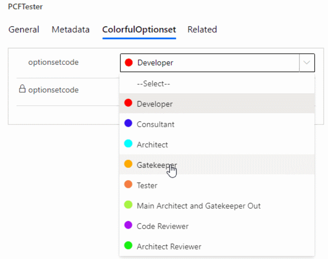Viewport: 328px width, 259px height.
Task: Click the green Architect Reviewer color dot
Action: coord(128,245)
